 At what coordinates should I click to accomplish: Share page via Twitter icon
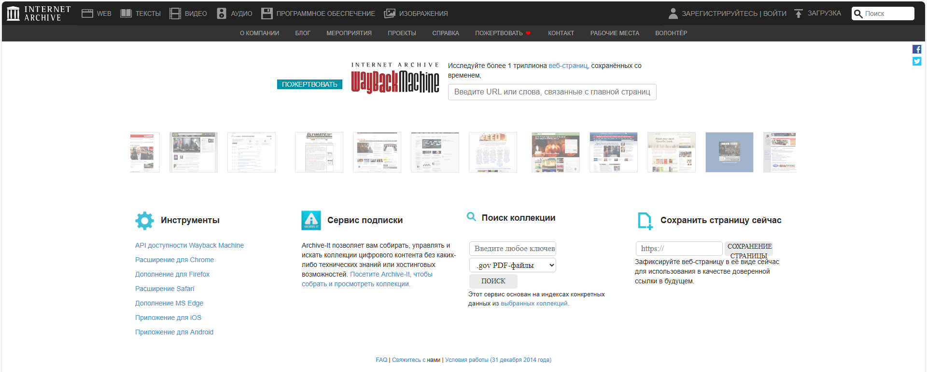click(917, 61)
